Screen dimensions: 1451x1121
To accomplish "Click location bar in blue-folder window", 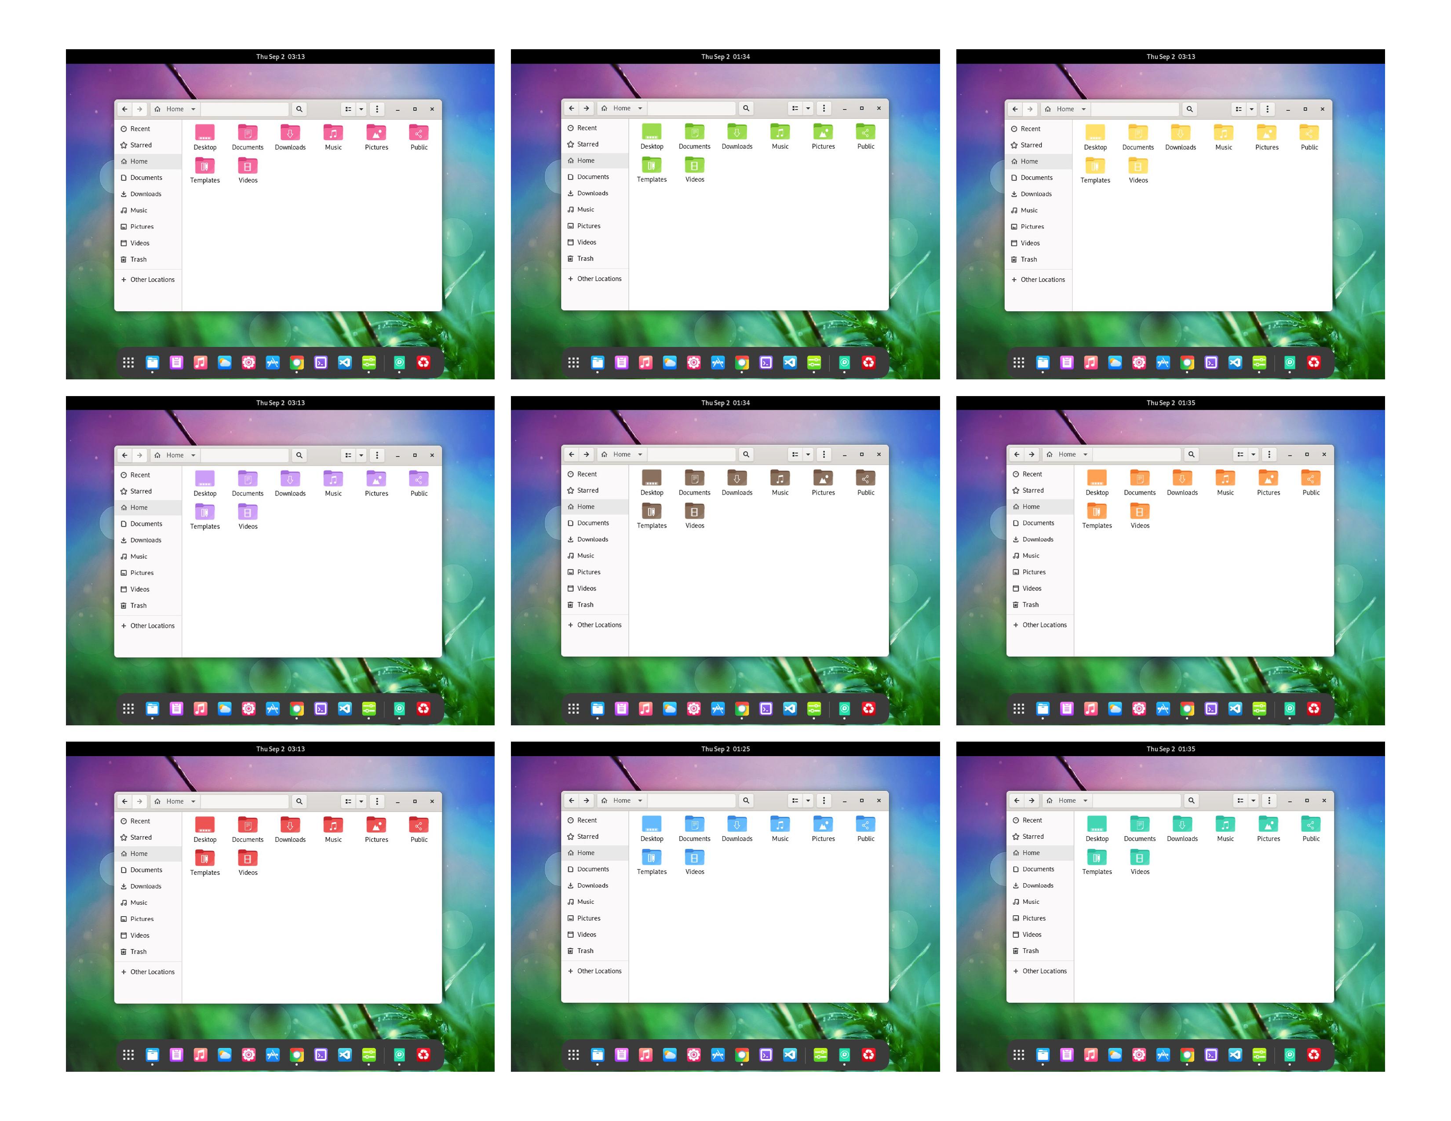I will click(x=692, y=800).
